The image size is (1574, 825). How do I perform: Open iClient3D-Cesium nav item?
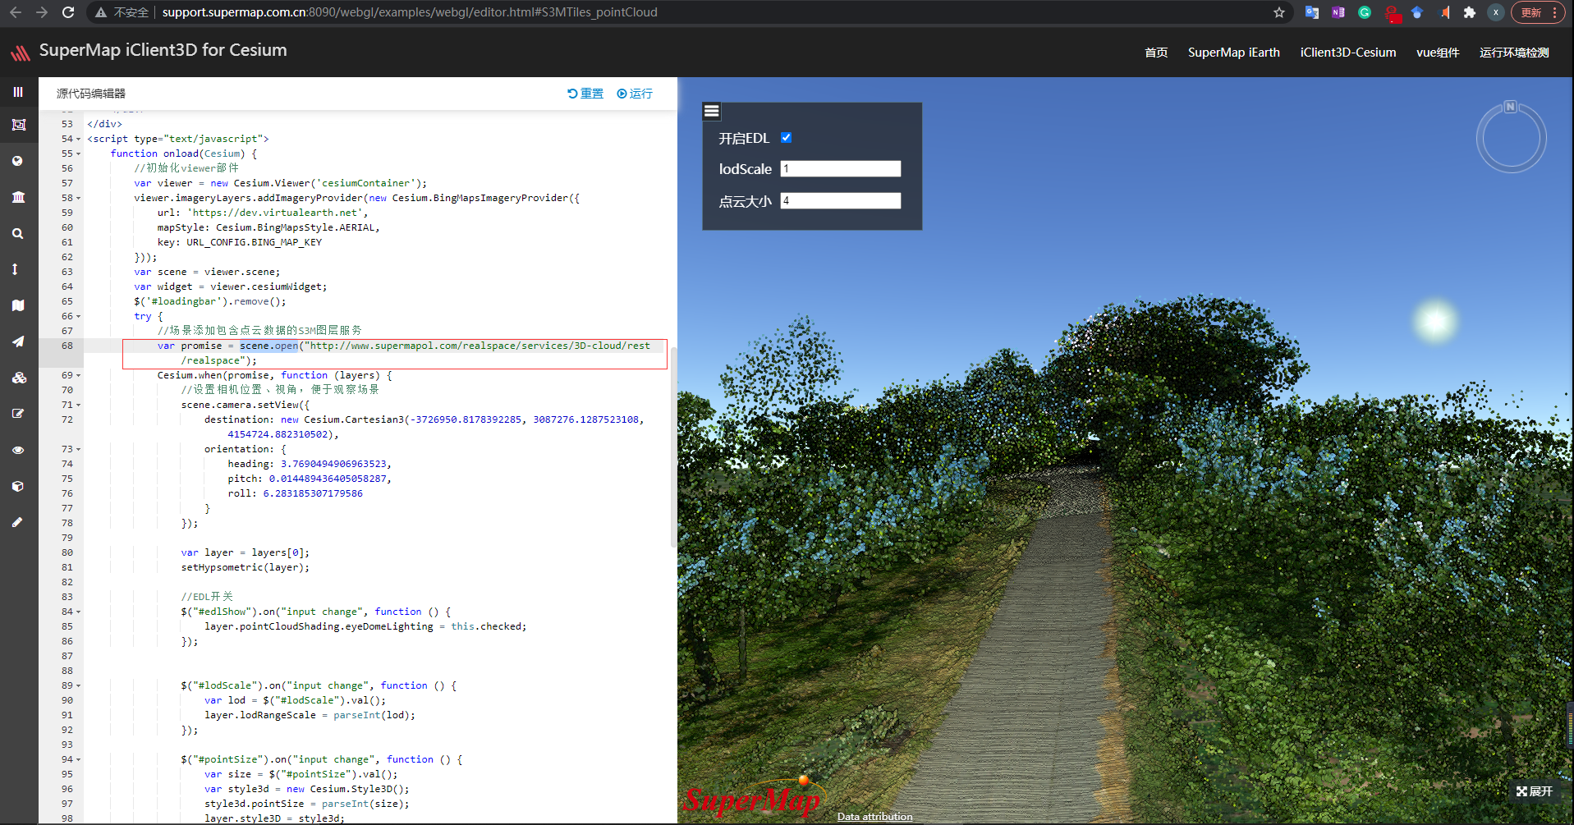[1347, 53]
